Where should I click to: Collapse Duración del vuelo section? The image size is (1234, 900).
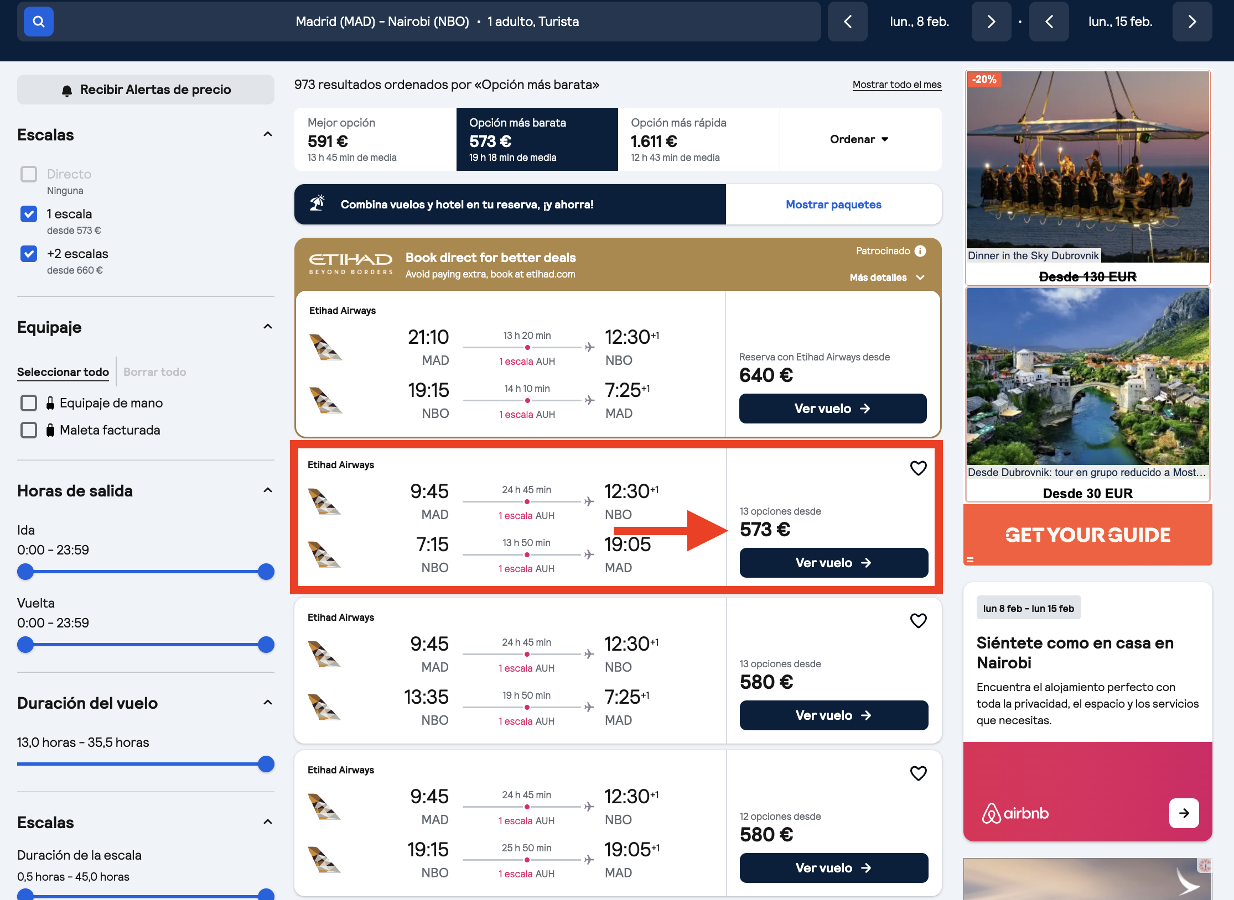[x=268, y=703]
